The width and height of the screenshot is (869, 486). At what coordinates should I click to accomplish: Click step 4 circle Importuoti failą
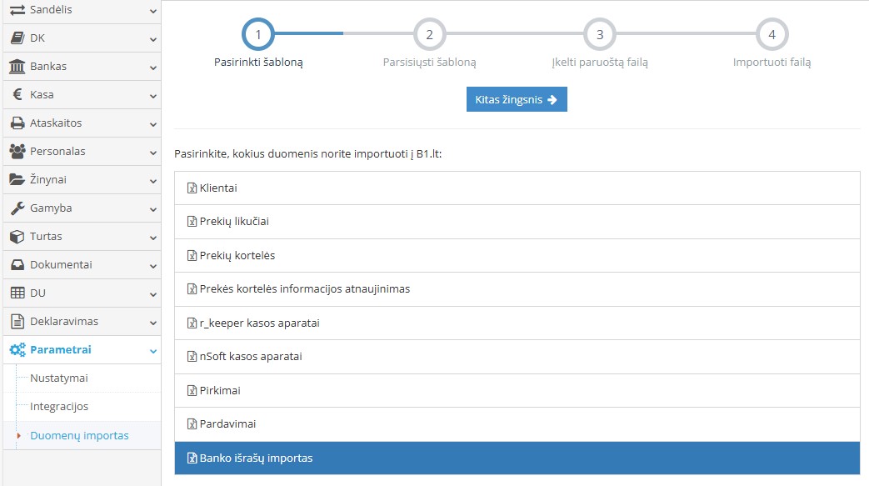(x=772, y=35)
